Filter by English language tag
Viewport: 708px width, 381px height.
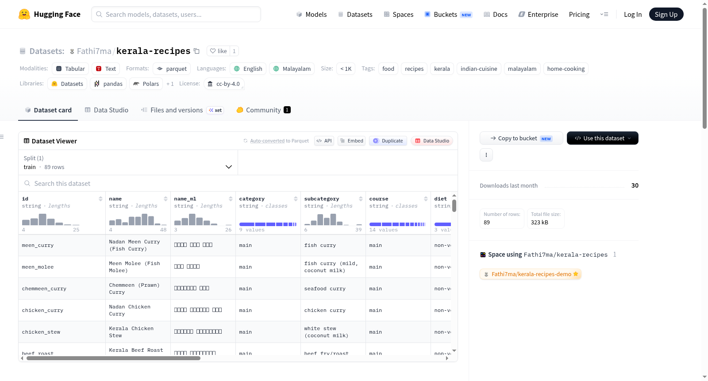tap(248, 69)
